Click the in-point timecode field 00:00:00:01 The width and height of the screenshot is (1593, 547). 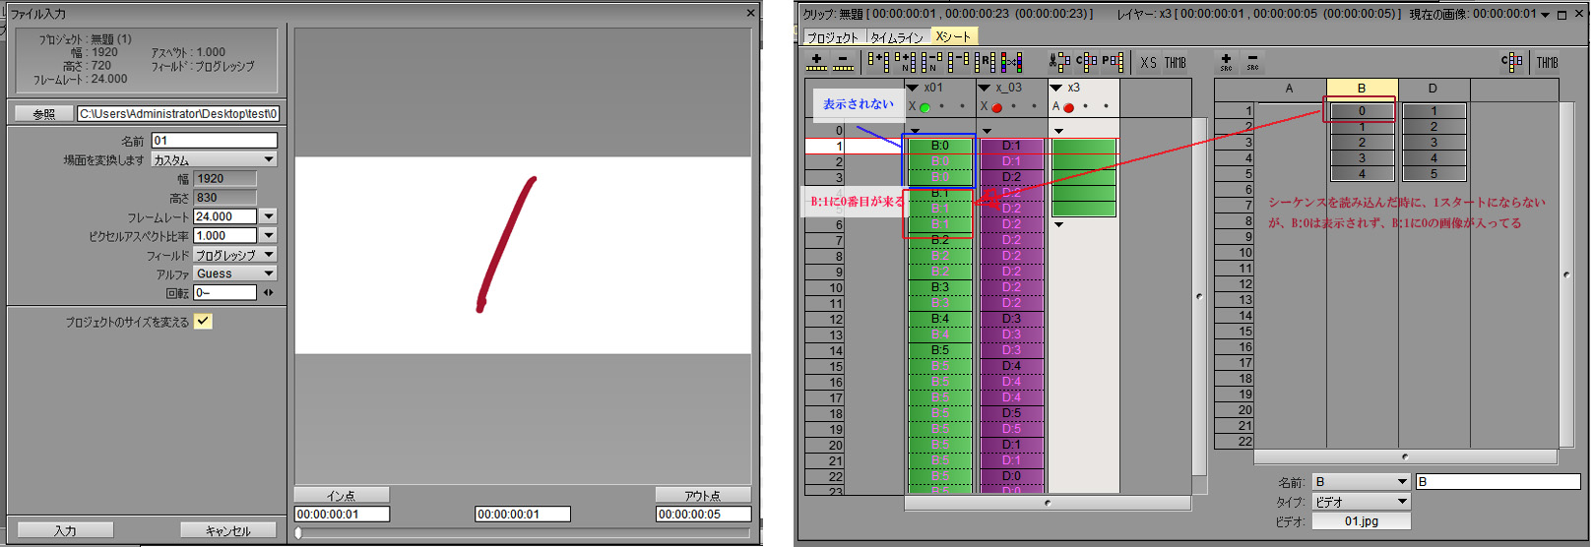click(x=342, y=514)
